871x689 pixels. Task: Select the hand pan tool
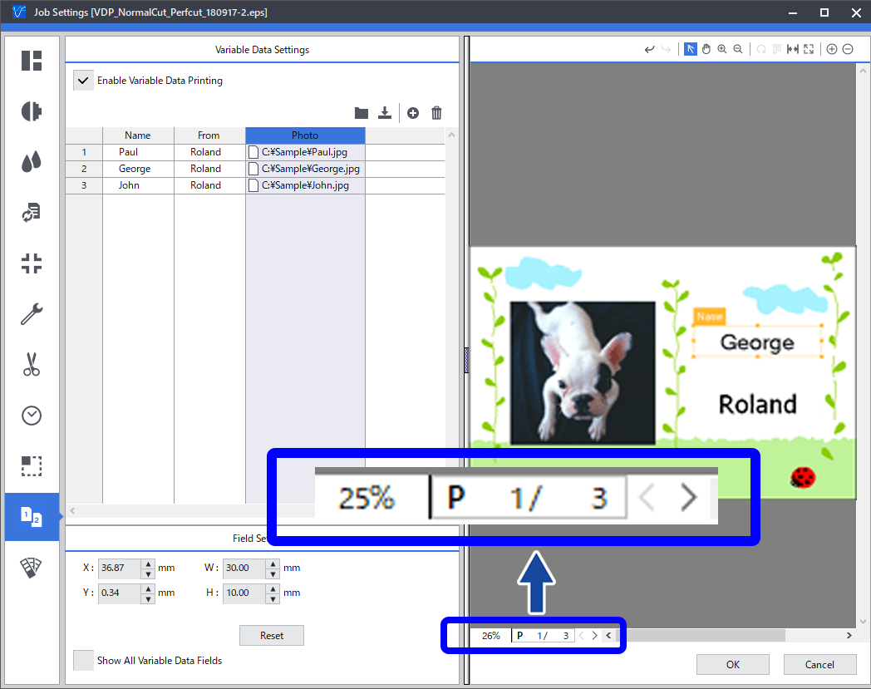706,49
